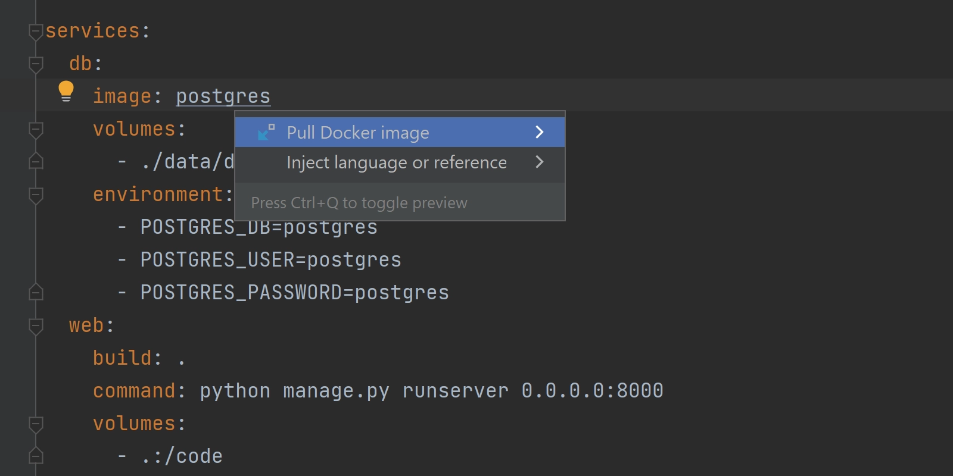Collapse the web block fold marker
Viewport: 953px width, 476px height.
coord(36,326)
